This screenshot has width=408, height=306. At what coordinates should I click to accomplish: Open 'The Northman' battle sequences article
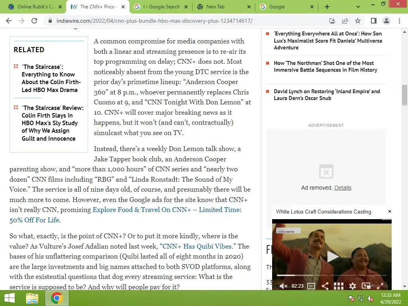click(325, 67)
